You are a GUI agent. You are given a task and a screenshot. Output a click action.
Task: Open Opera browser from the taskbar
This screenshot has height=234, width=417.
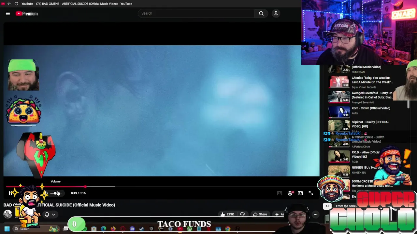pos(122,229)
